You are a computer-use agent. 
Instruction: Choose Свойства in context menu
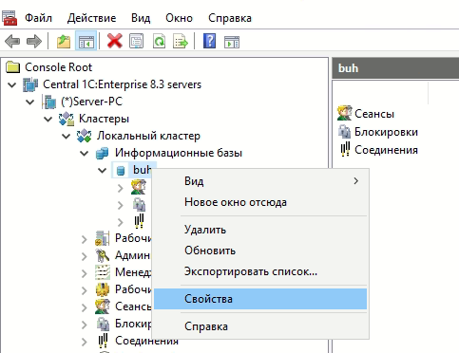coord(260,299)
